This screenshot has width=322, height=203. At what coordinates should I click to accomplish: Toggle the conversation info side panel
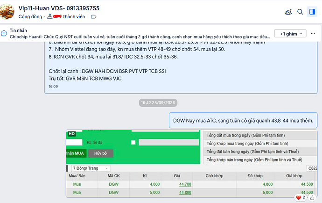tap(312, 12)
